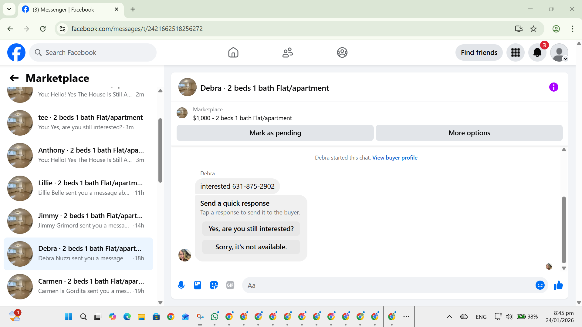Go back with the Marketplace arrow

click(x=14, y=78)
